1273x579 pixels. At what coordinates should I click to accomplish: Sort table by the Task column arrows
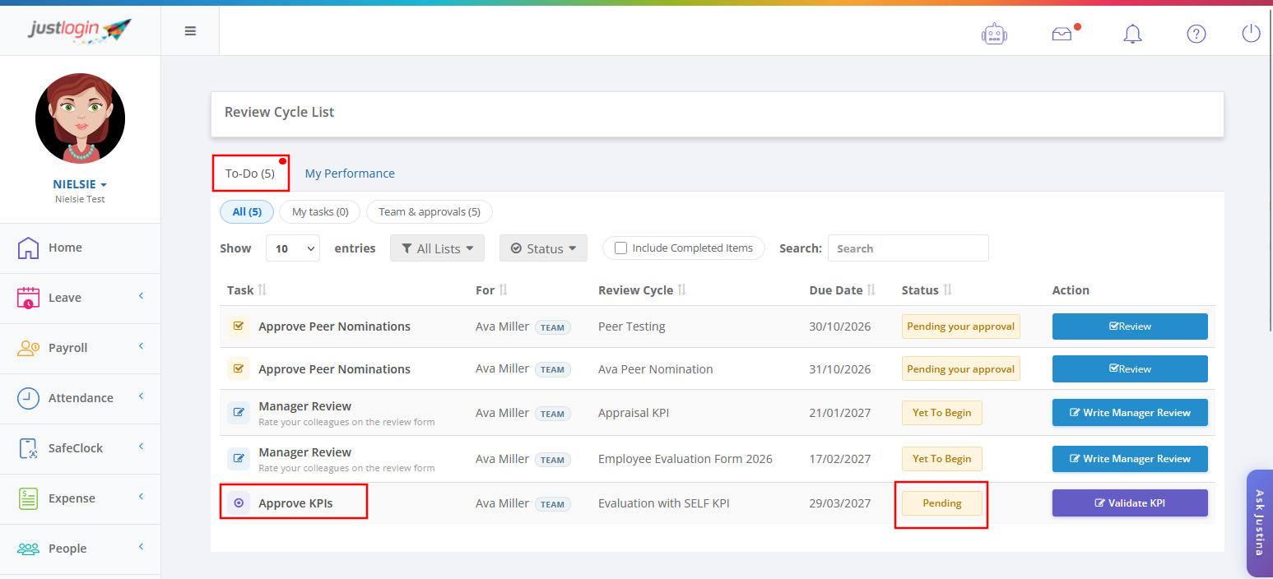[x=262, y=290]
